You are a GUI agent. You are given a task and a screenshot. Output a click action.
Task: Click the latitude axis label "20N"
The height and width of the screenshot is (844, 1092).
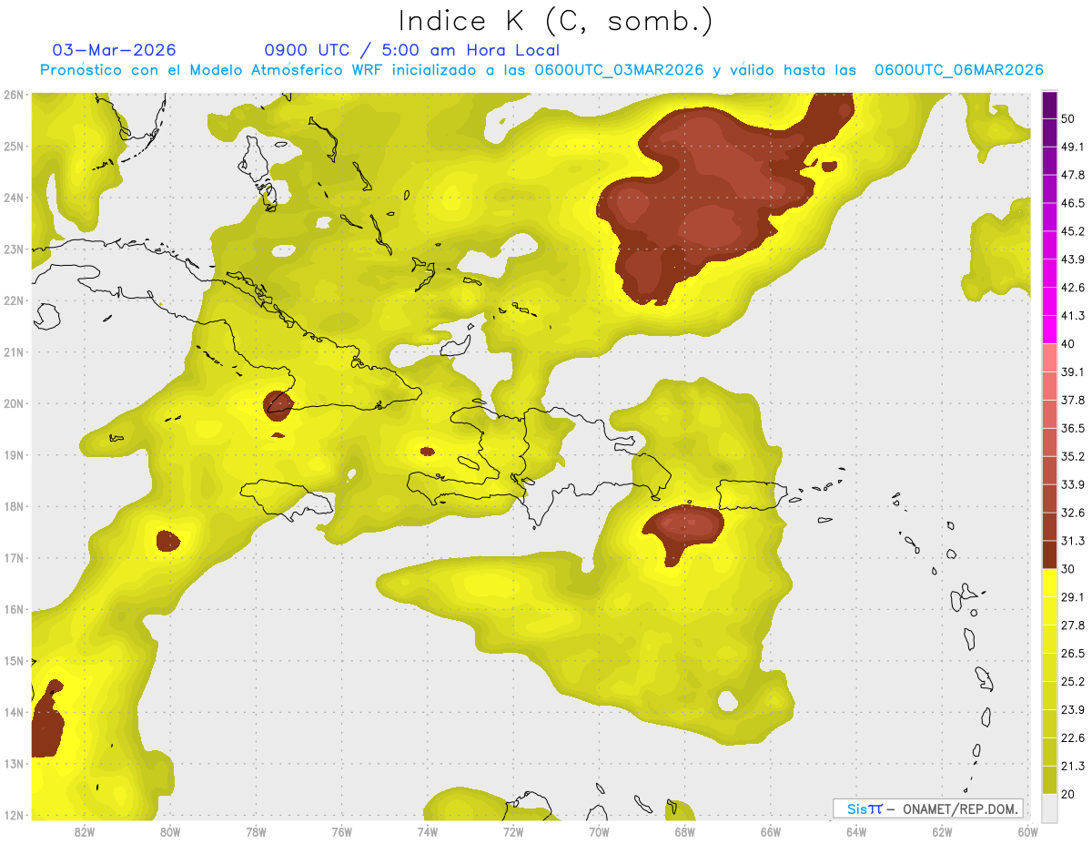[14, 403]
